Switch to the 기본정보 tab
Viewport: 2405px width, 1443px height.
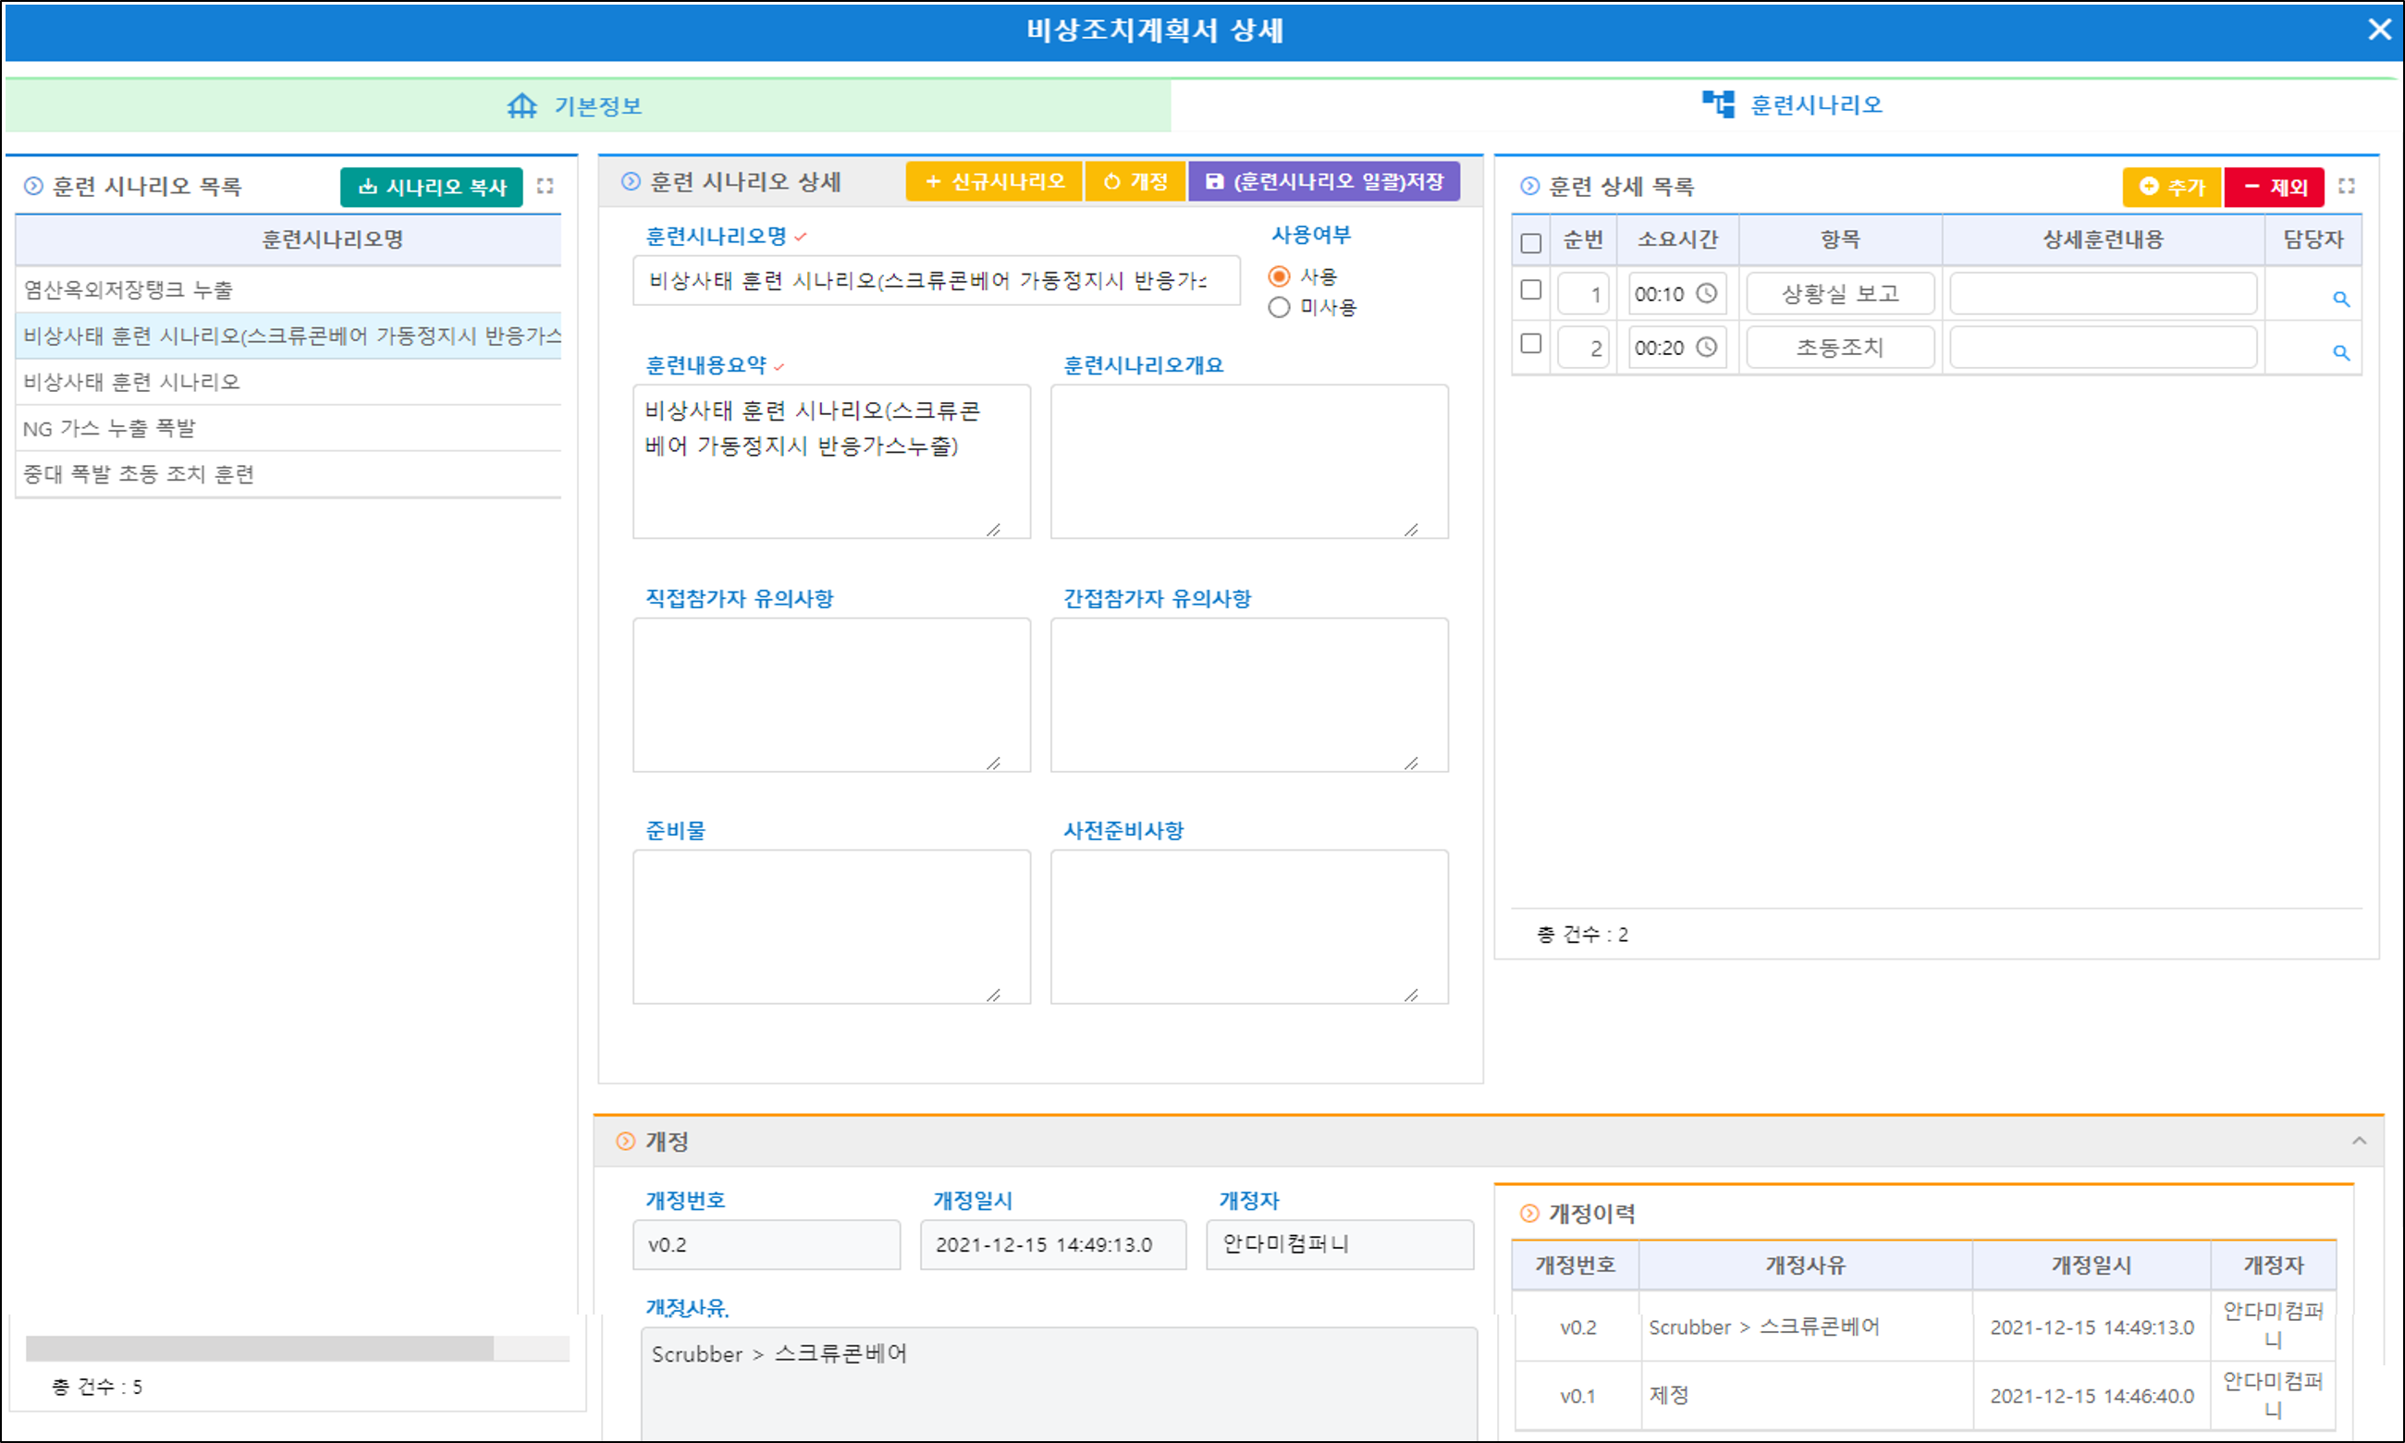click(587, 105)
